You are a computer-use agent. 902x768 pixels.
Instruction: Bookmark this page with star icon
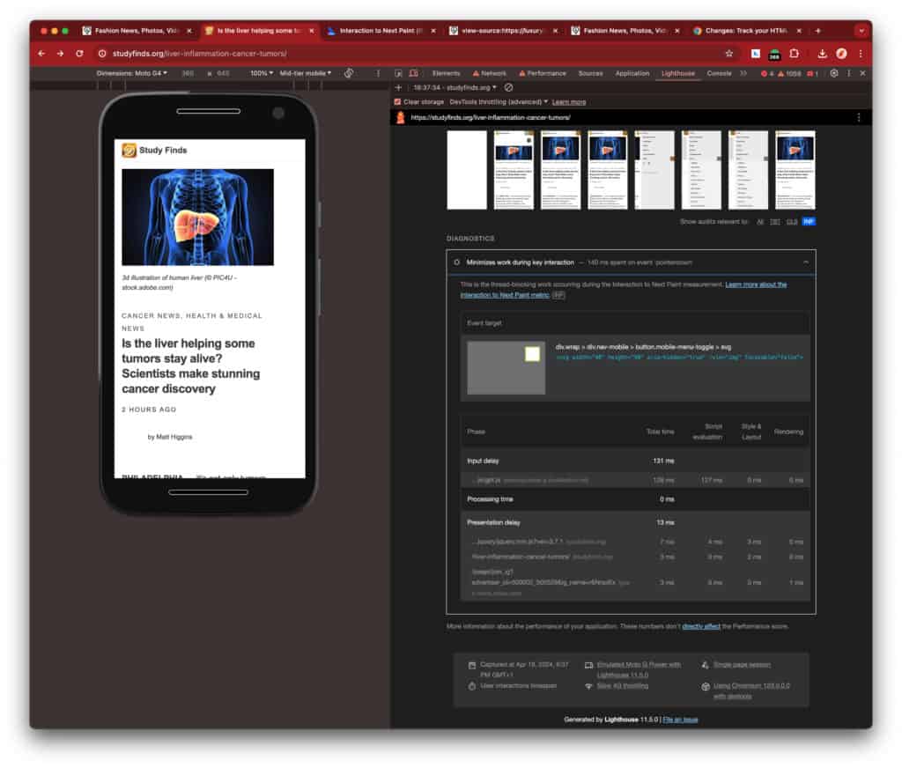point(728,53)
